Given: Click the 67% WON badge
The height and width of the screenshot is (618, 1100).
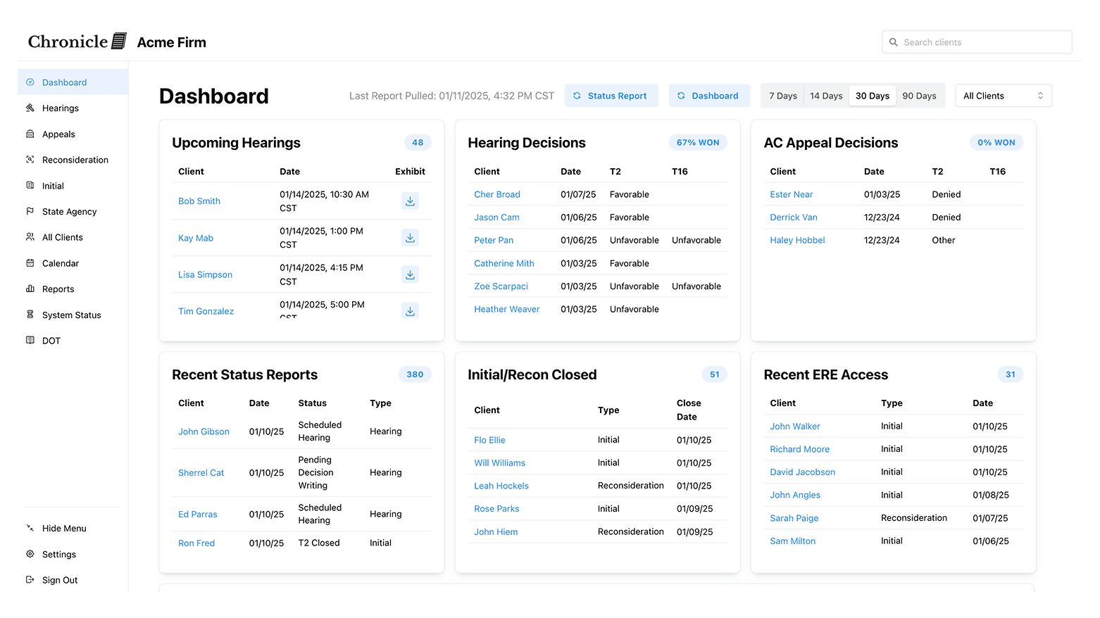Looking at the screenshot, I should tap(697, 142).
